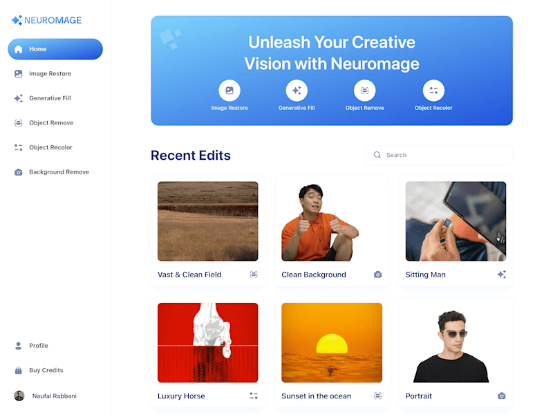Open the Sunset in the ocean thumbnail
Image resolution: width=553 pixels, height=415 pixels.
(332, 342)
